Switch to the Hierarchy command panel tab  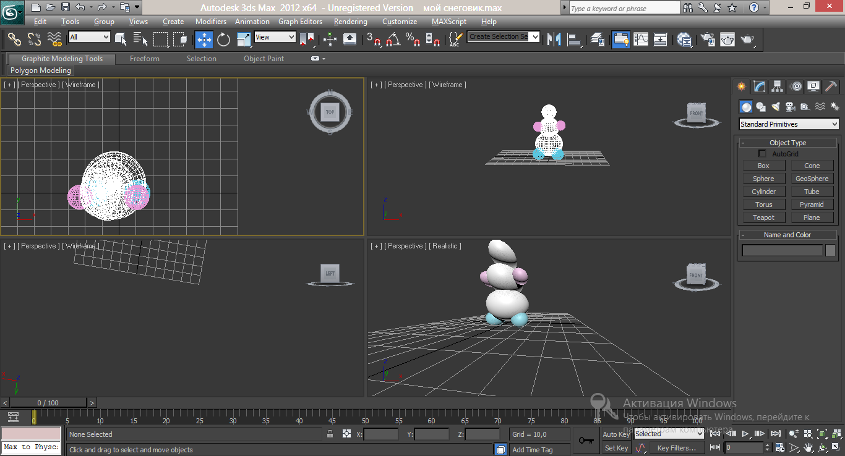[778, 87]
